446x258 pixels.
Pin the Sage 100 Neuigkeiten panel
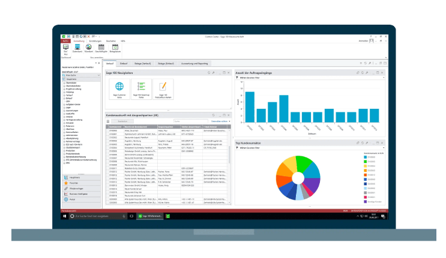[x=213, y=73]
